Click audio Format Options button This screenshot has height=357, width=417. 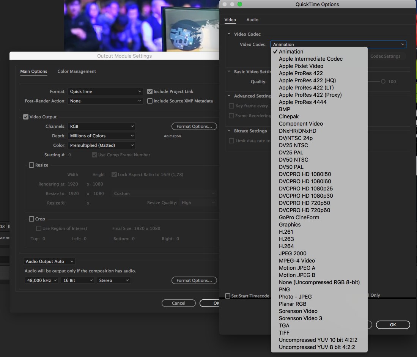pyautogui.click(x=194, y=280)
